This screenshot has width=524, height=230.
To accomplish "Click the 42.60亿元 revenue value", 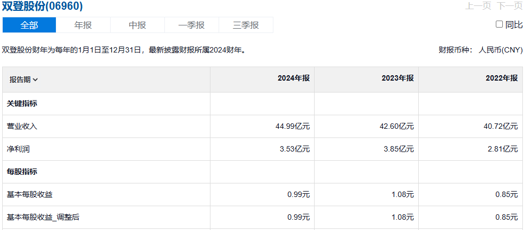I will click(x=395, y=126).
